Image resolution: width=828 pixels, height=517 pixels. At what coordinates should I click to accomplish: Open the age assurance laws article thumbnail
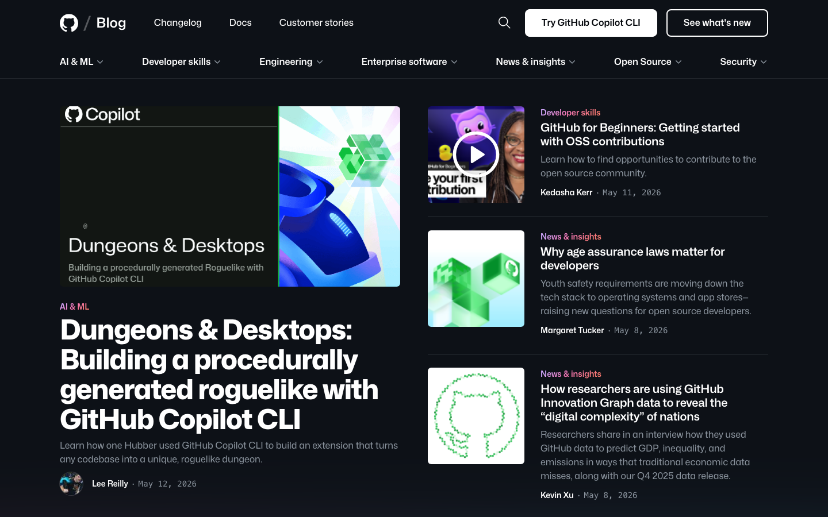(476, 279)
